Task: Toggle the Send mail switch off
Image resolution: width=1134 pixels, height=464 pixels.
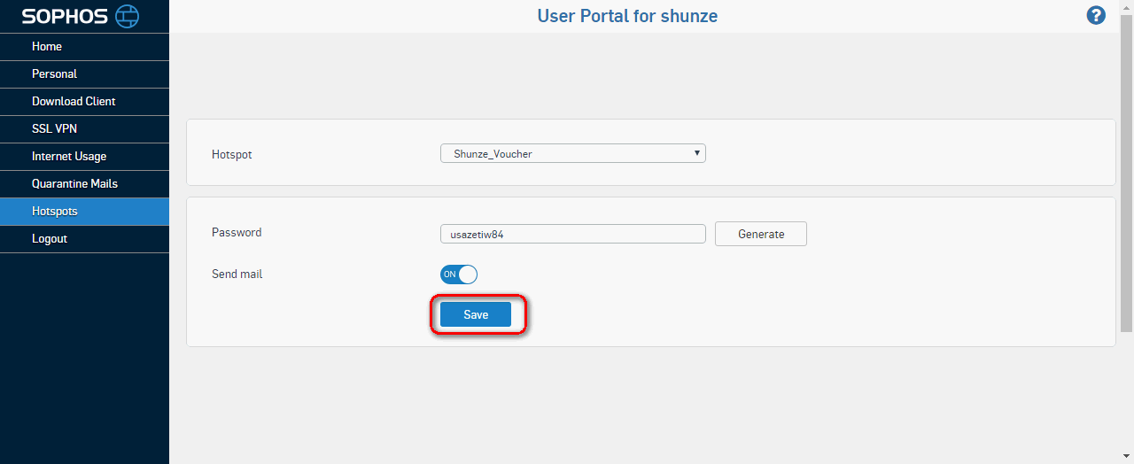Action: click(459, 275)
